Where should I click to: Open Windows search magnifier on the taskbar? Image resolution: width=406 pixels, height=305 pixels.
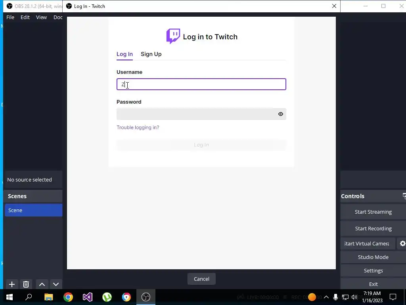point(29,297)
